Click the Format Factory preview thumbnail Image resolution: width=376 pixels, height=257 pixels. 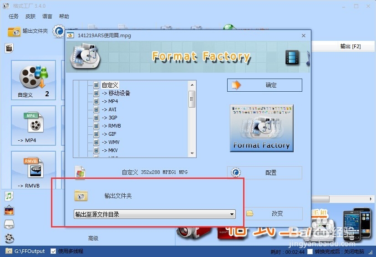click(x=262, y=128)
